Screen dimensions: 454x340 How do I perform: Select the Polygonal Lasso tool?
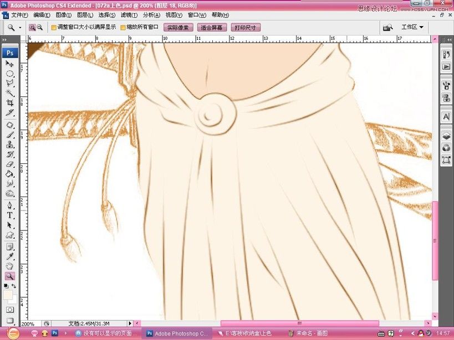(9, 83)
